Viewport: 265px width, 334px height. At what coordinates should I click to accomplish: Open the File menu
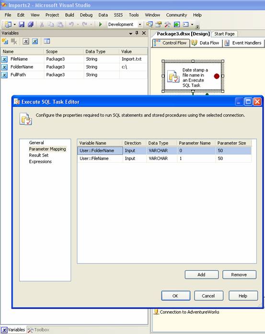8,15
